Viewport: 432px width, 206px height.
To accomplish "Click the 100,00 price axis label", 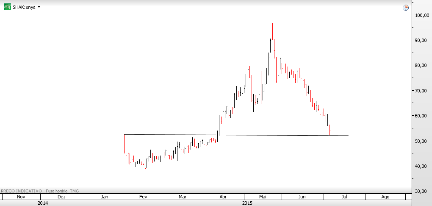I will tap(421, 15).
